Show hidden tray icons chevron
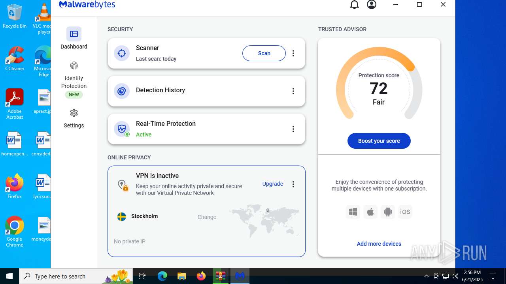Screen dimensions: 506x284 point(427,276)
